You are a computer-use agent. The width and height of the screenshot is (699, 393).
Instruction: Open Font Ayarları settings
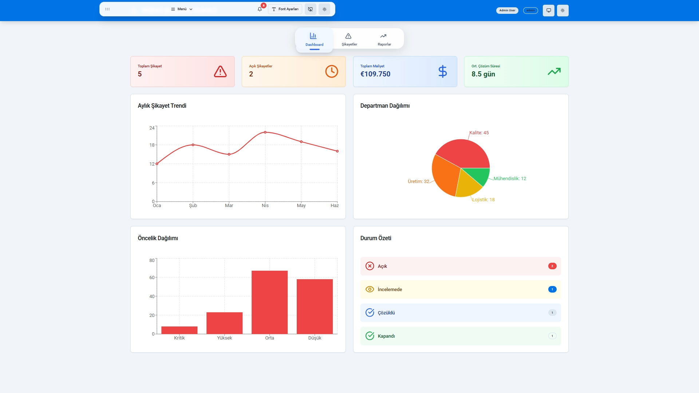click(285, 9)
